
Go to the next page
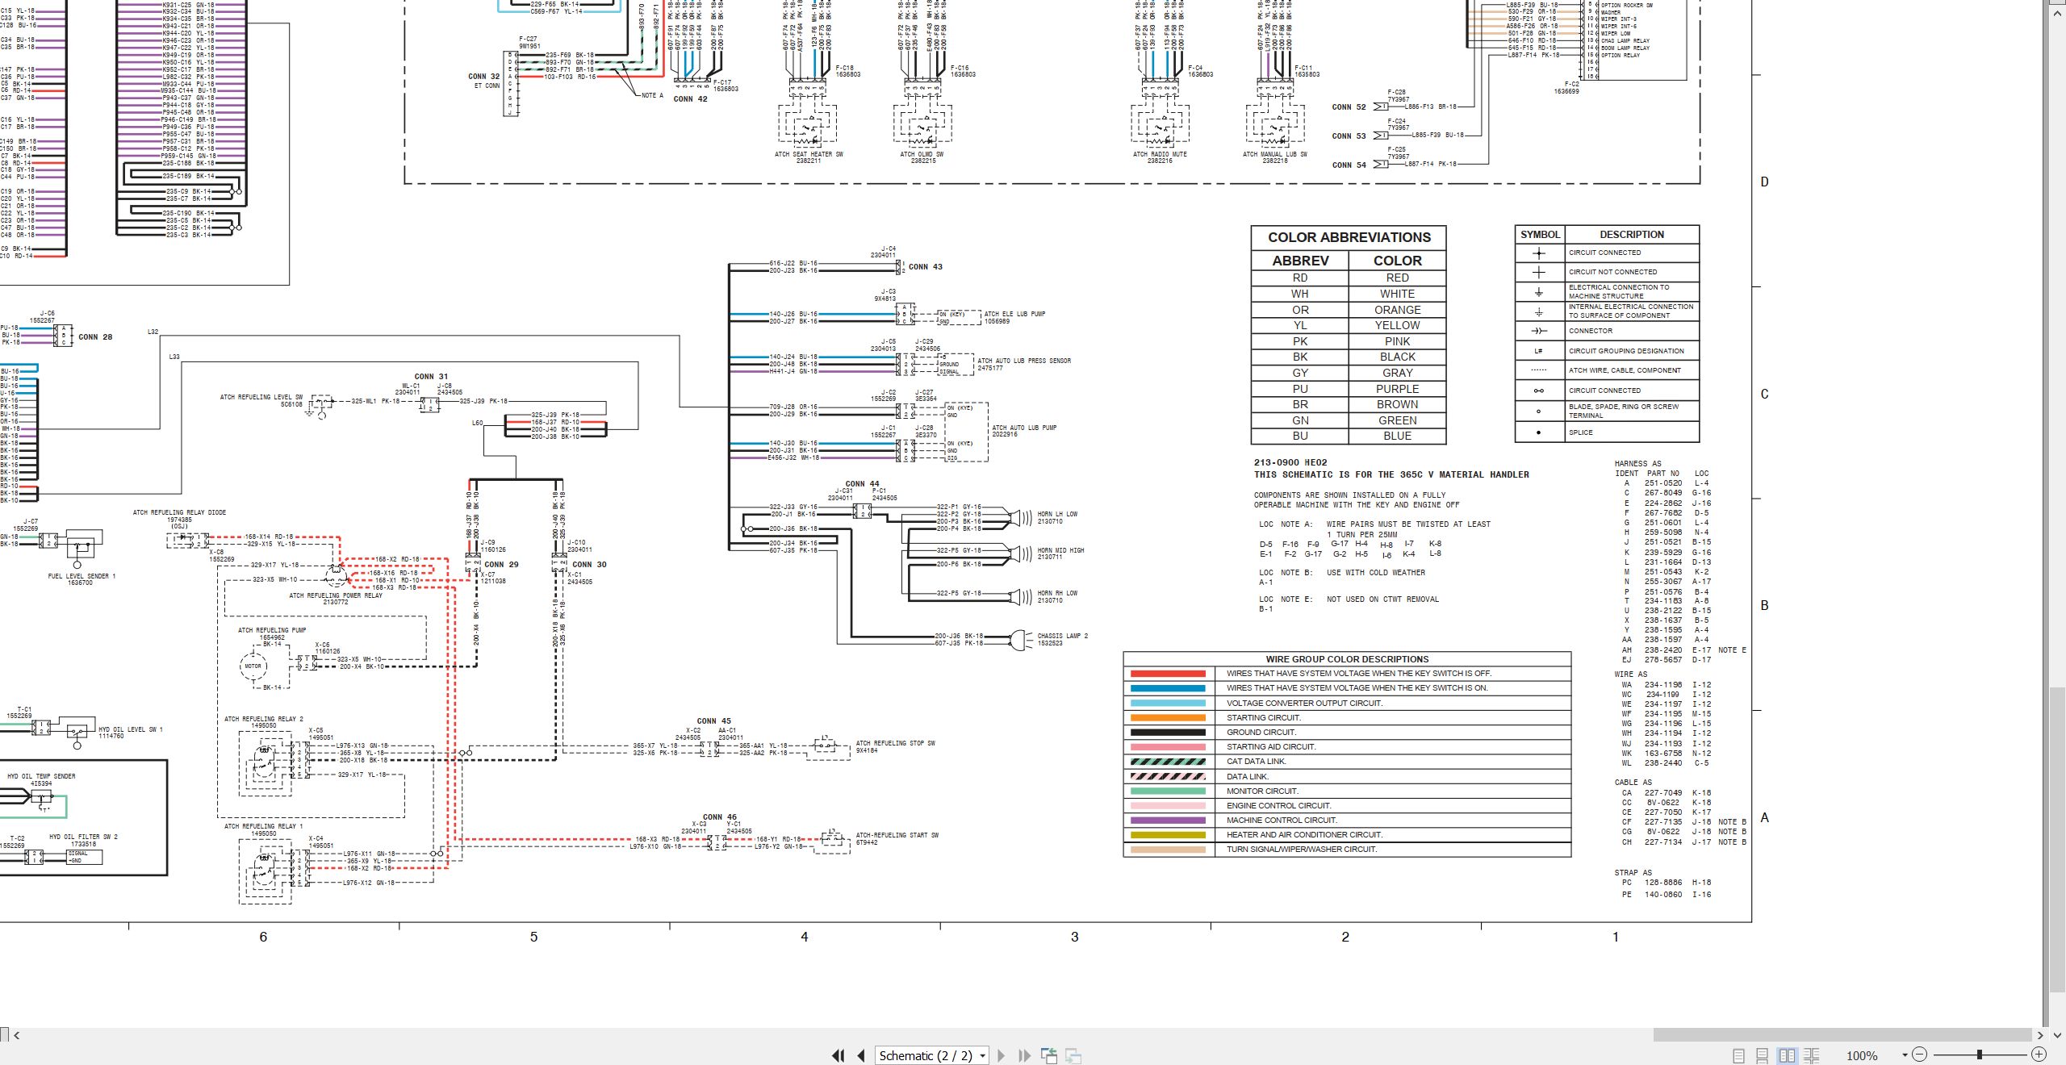[x=1002, y=1055]
